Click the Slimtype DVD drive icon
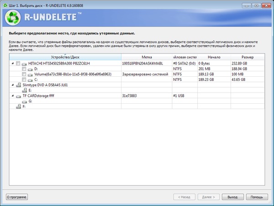This screenshot has height=206, width=274. click(18, 85)
